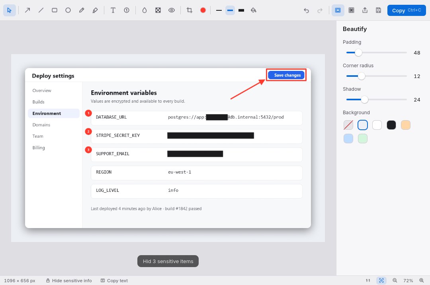The width and height of the screenshot is (430, 285).
Task: Adjust the Shadow slider
Action: point(377,100)
